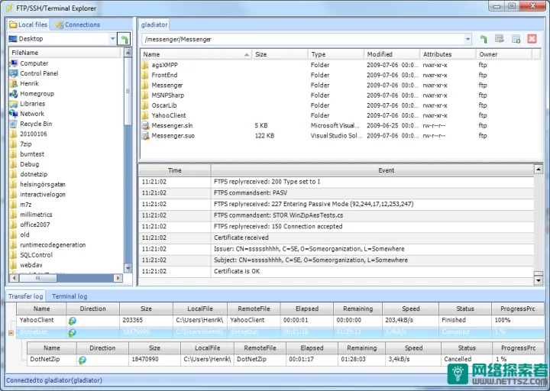Click the MSNPSharp remote folder icon
This screenshot has height=391, width=550.
coord(145,95)
